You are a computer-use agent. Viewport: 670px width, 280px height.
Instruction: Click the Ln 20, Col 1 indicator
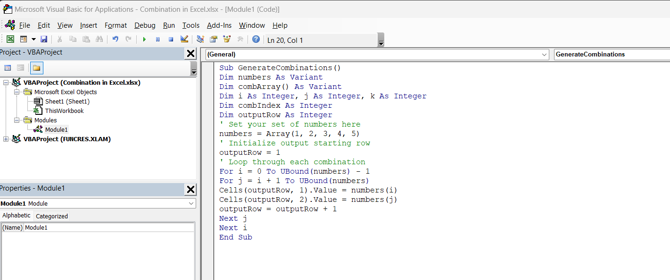(285, 40)
